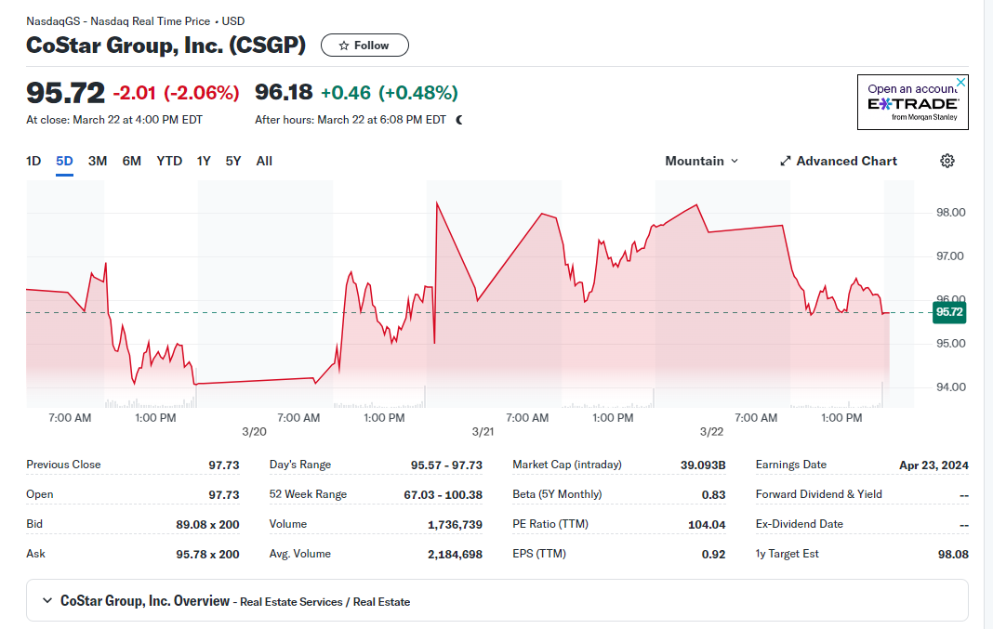Close the E*TRADE ad

[x=960, y=83]
